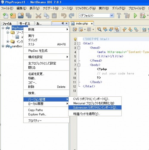Select the index.php editor tab
The height and width of the screenshot is (150, 149).
tap(82, 24)
